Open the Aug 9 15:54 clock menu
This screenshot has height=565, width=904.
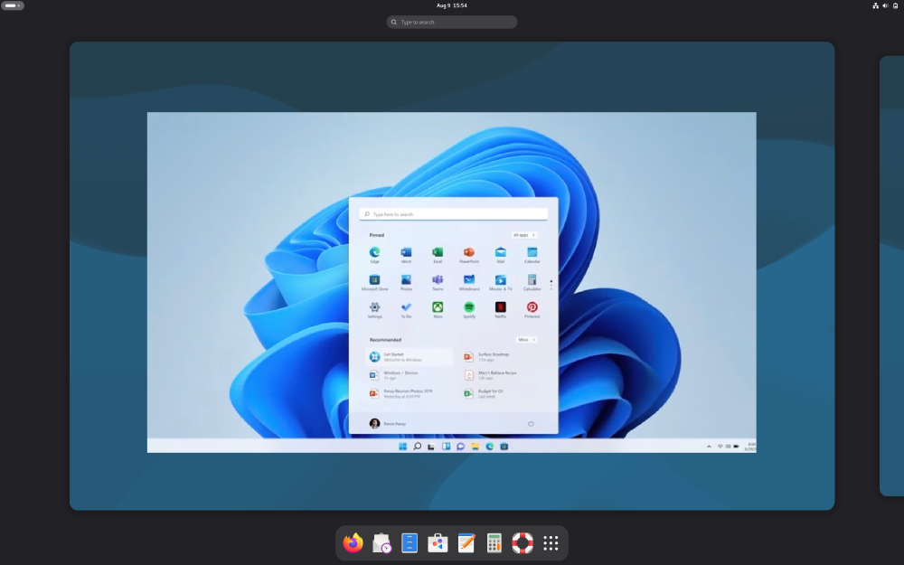coord(452,5)
